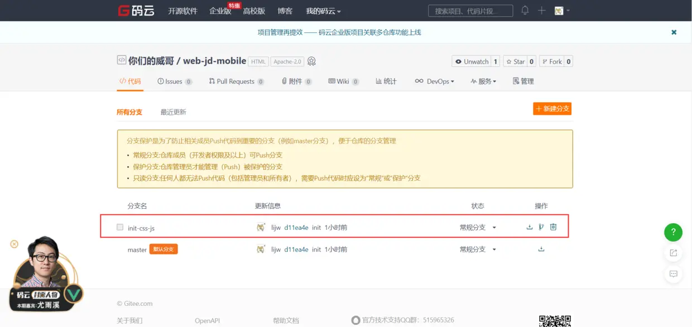Open the master branch name

pyautogui.click(x=137, y=249)
